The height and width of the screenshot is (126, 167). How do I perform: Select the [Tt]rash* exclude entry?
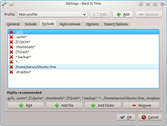coord(83,52)
